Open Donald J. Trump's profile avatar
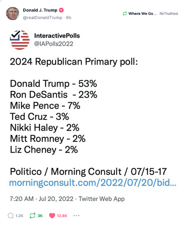Screen dimensions: 183x225 (x=13, y=13)
